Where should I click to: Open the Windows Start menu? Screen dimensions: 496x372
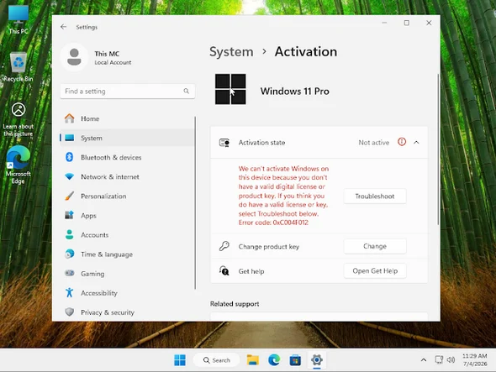180,360
